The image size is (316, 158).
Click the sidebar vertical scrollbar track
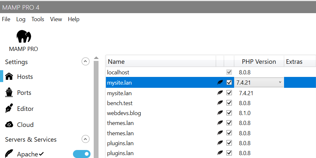coord(96,109)
